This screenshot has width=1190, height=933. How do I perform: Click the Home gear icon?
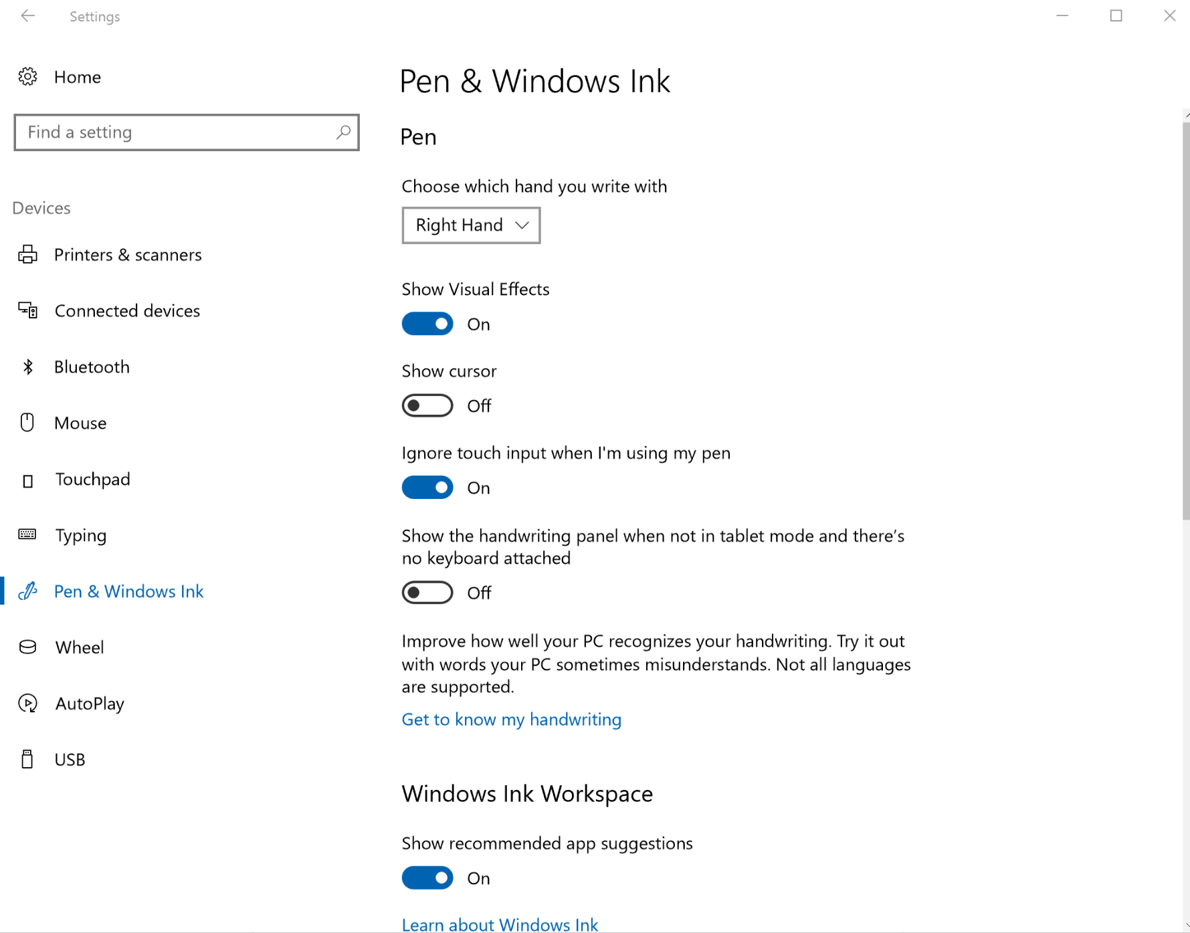(x=27, y=77)
